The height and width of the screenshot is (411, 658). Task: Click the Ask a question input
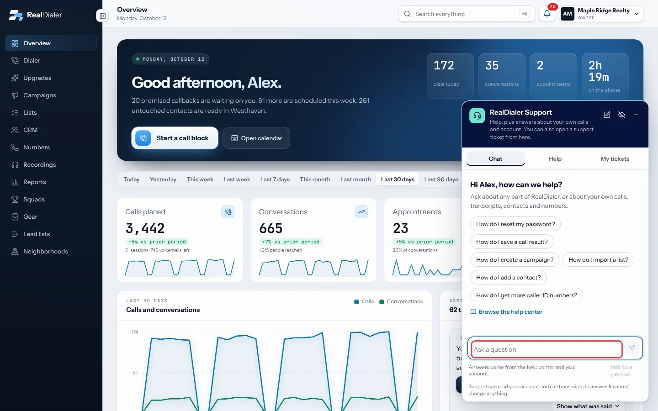click(547, 349)
